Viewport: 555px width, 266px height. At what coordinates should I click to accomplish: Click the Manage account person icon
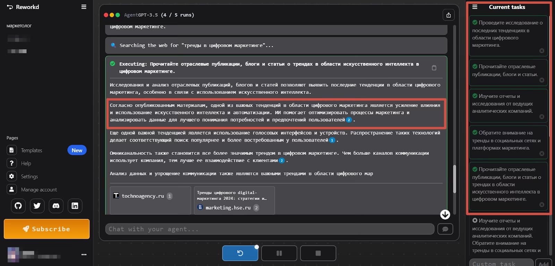pos(11,189)
